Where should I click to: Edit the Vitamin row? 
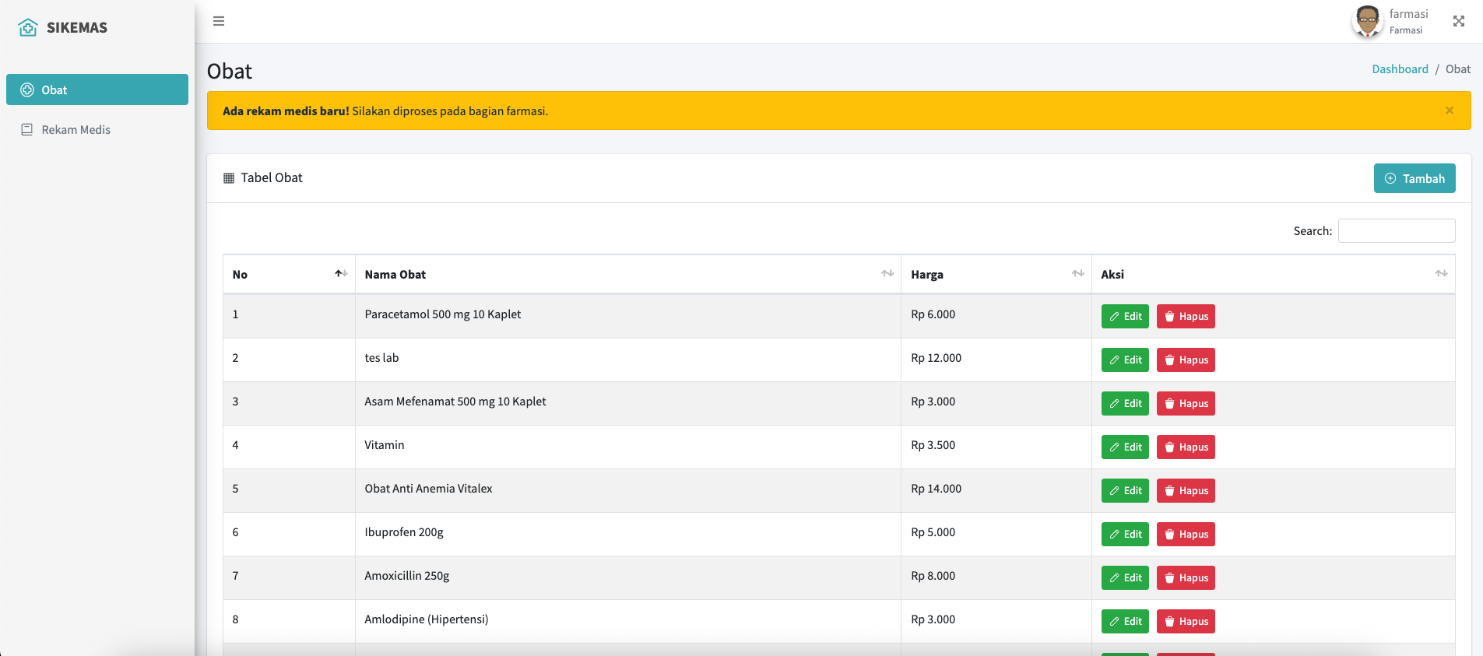coord(1125,447)
